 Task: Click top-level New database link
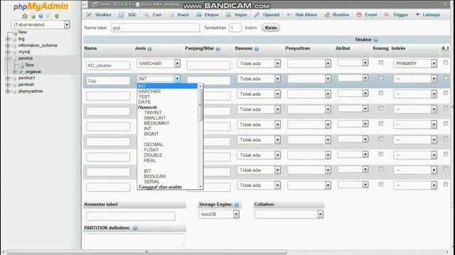(x=22, y=33)
